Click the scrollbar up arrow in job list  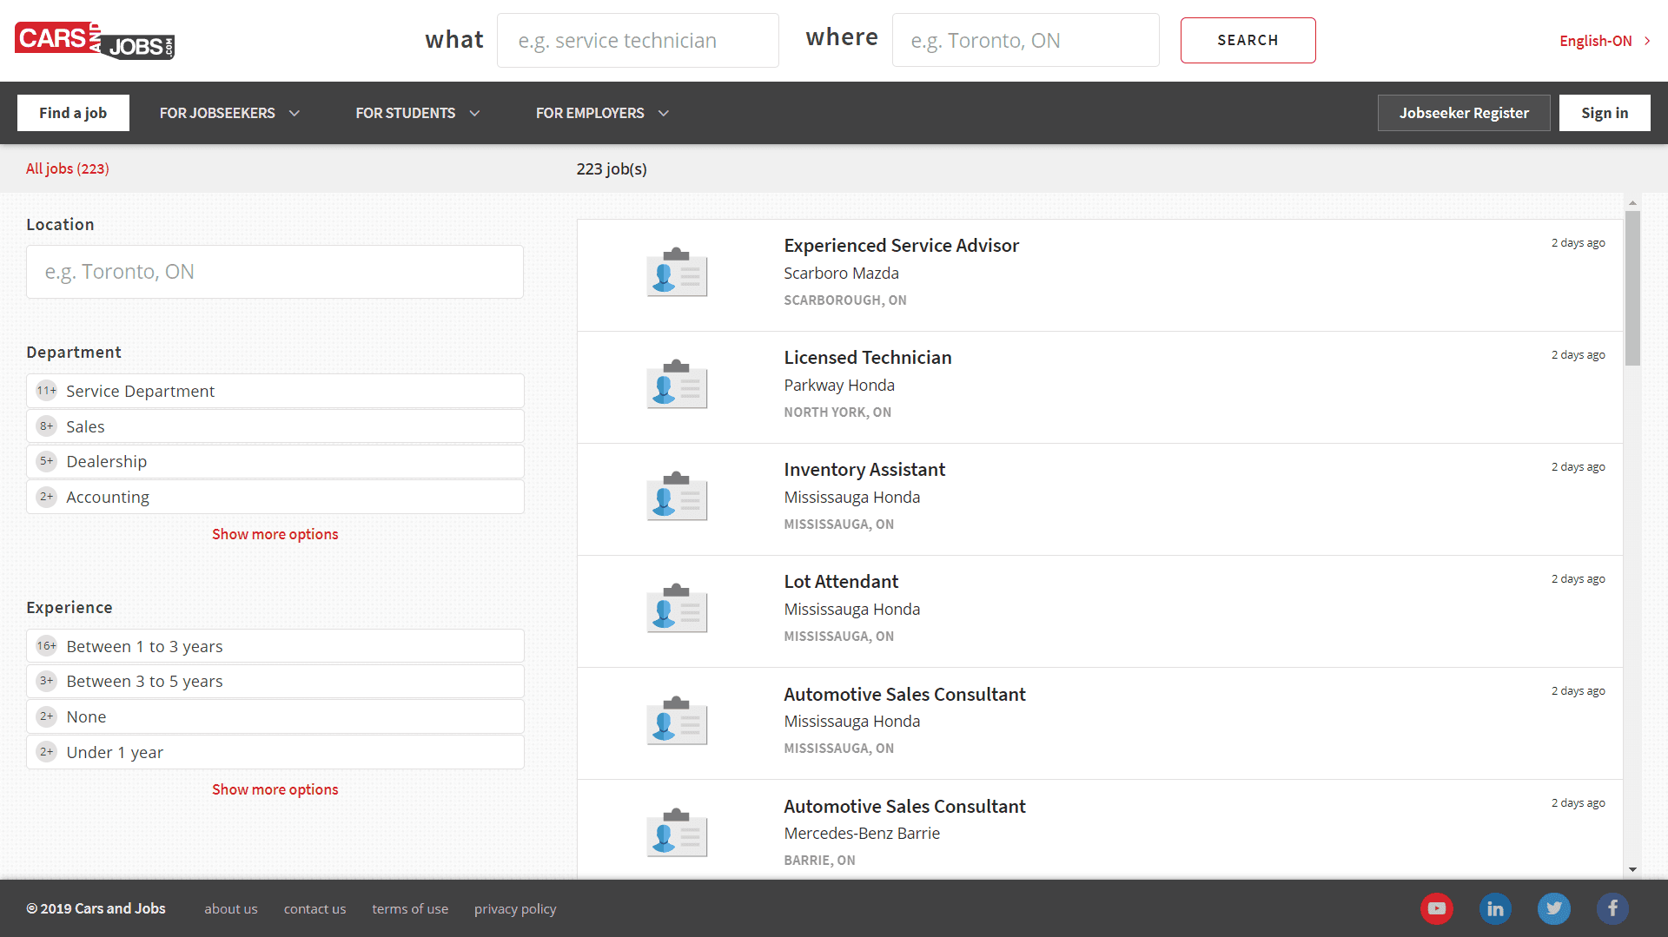pos(1632,202)
